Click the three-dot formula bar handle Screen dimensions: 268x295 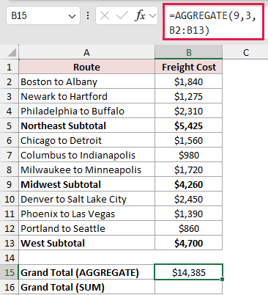(x=88, y=16)
